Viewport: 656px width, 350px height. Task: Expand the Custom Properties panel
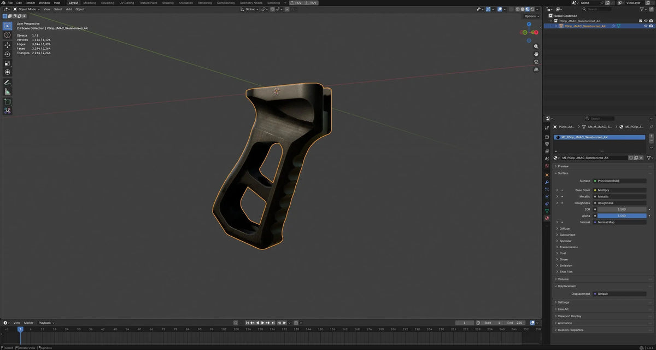[570, 330]
